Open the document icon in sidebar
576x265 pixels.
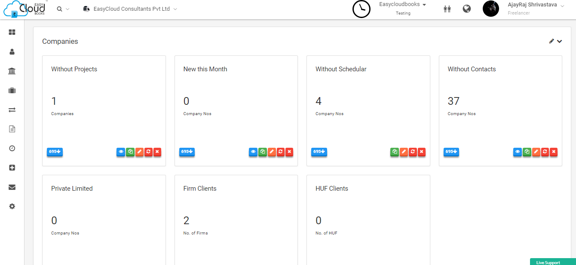point(12,129)
